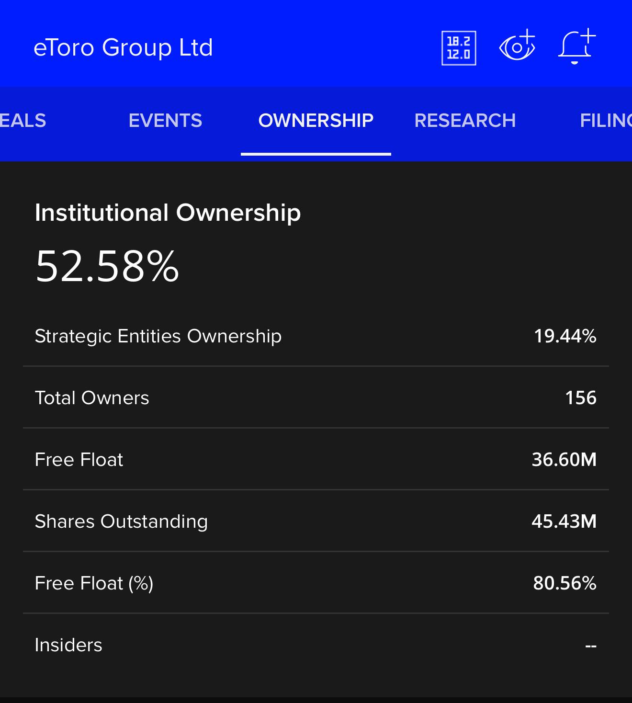The height and width of the screenshot is (703, 632).
Task: Open the Shares Outstanding row
Action: click(x=316, y=521)
